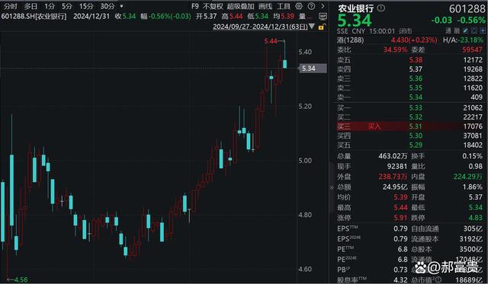Screen dimensions: 488x284
Task: Click the right chevron arrow in toolbar
Action: [x=323, y=6]
